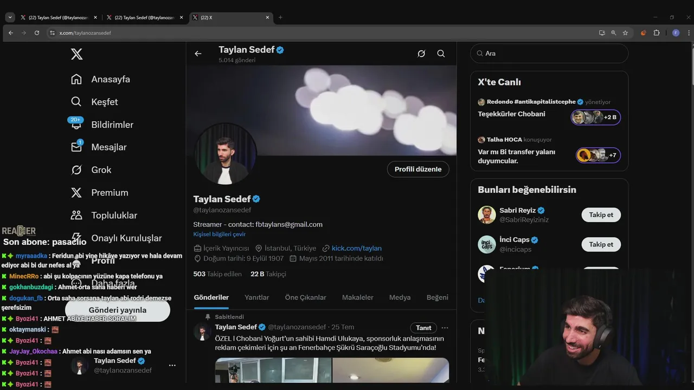Click Tanıt button on pinned post
Viewport: 694px width, 390px height.
[423, 328]
